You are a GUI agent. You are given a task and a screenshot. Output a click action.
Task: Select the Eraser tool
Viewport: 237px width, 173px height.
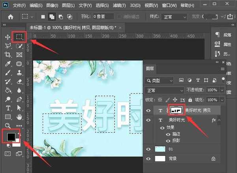pos(19,82)
